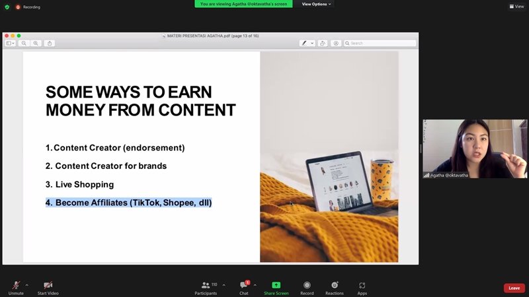
Task: Click the green encryption shield icon
Action: 7,7
